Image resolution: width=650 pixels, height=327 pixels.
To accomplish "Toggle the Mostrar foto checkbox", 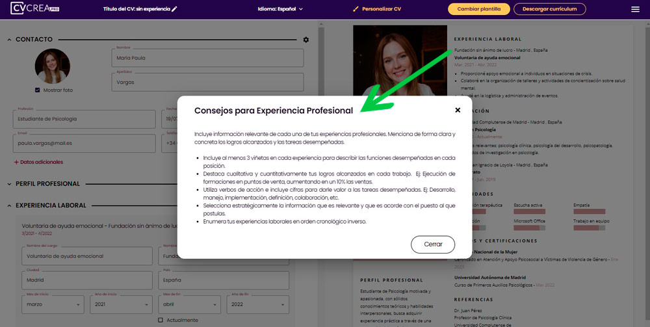I will (x=38, y=90).
